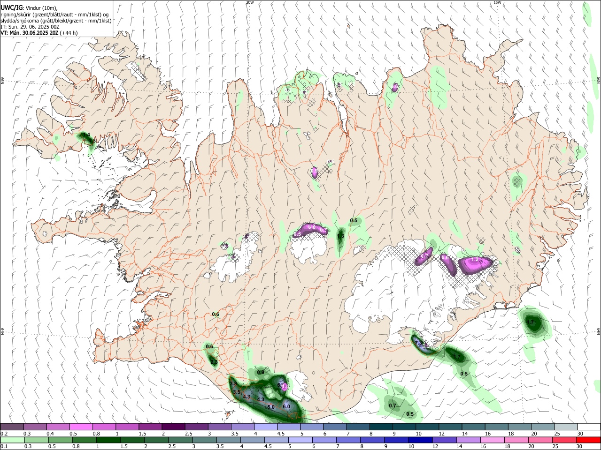The image size is (601, 450).
Task: Click the 3.8 precipitation value on the map
Action: point(233,383)
